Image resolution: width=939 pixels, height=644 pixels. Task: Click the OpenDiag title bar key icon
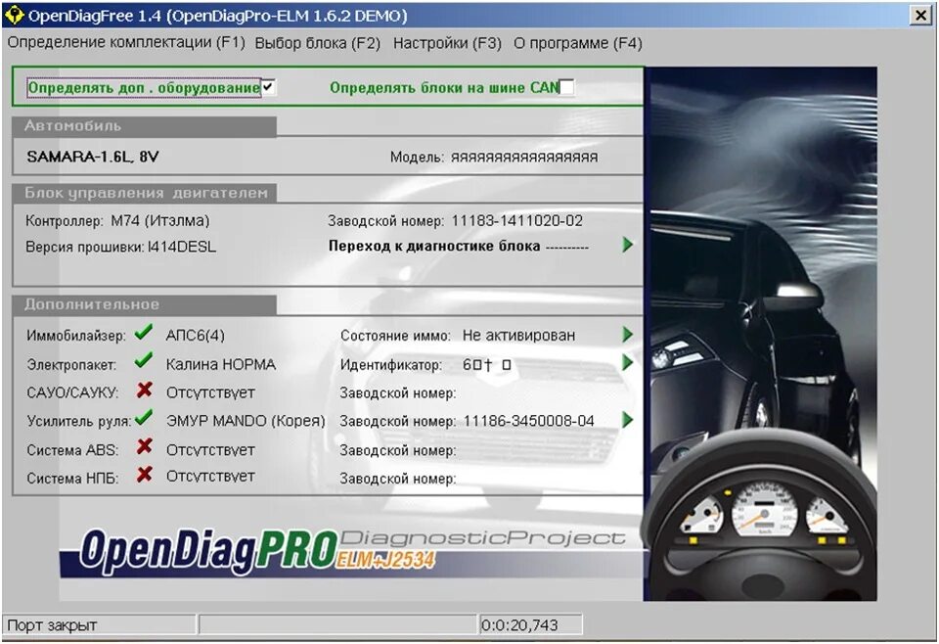click(x=14, y=15)
